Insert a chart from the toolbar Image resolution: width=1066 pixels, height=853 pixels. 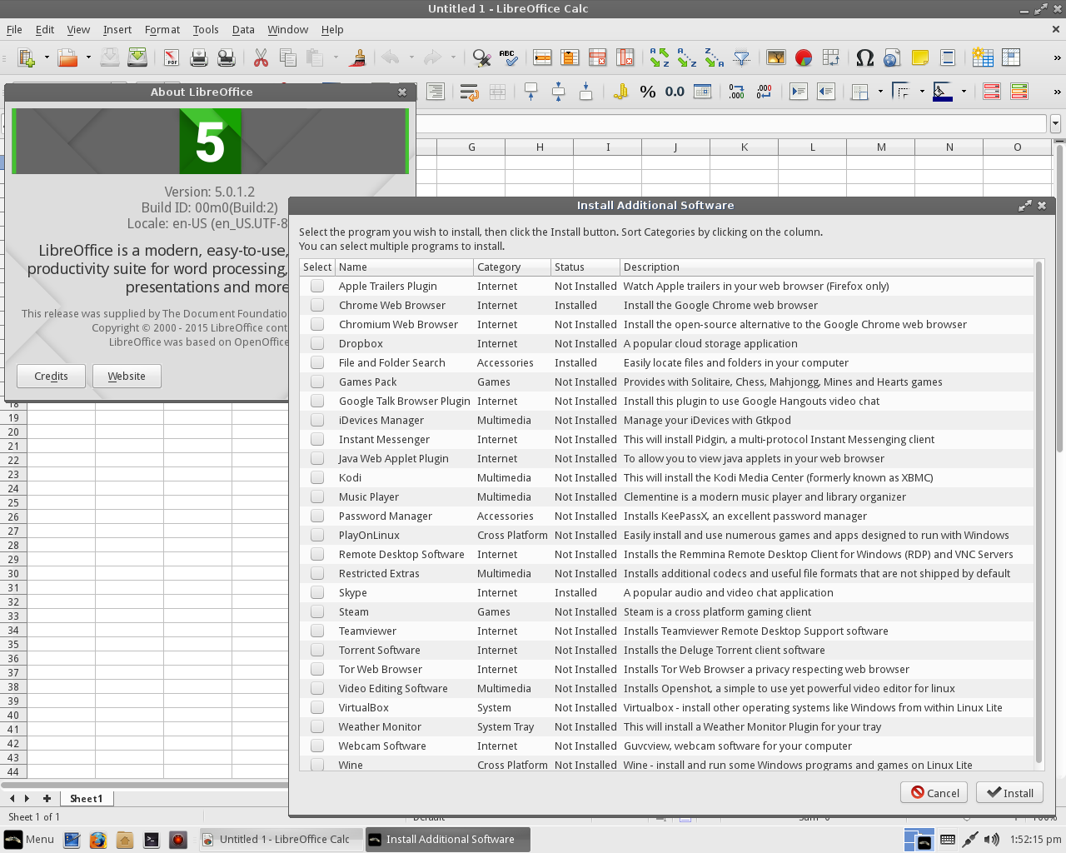[804, 57]
